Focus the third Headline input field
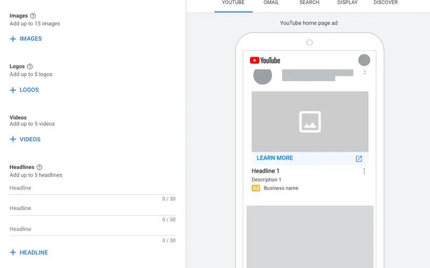 [92, 230]
